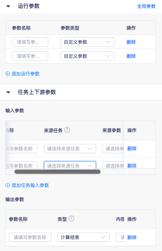The width and height of the screenshot is (162, 251).
Task: Click the horizontal scrollbar of input table
Action: (x=57, y=172)
